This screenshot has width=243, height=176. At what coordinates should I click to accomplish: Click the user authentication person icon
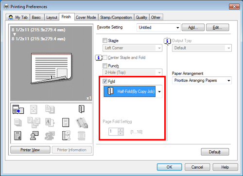[x=34, y=136]
